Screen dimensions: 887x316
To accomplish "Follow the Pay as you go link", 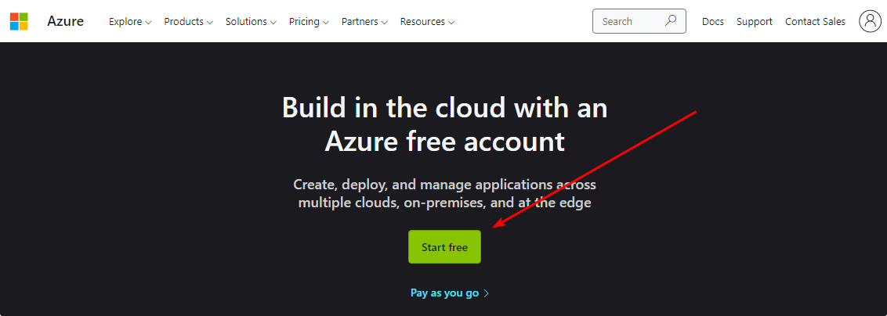I will coord(444,293).
